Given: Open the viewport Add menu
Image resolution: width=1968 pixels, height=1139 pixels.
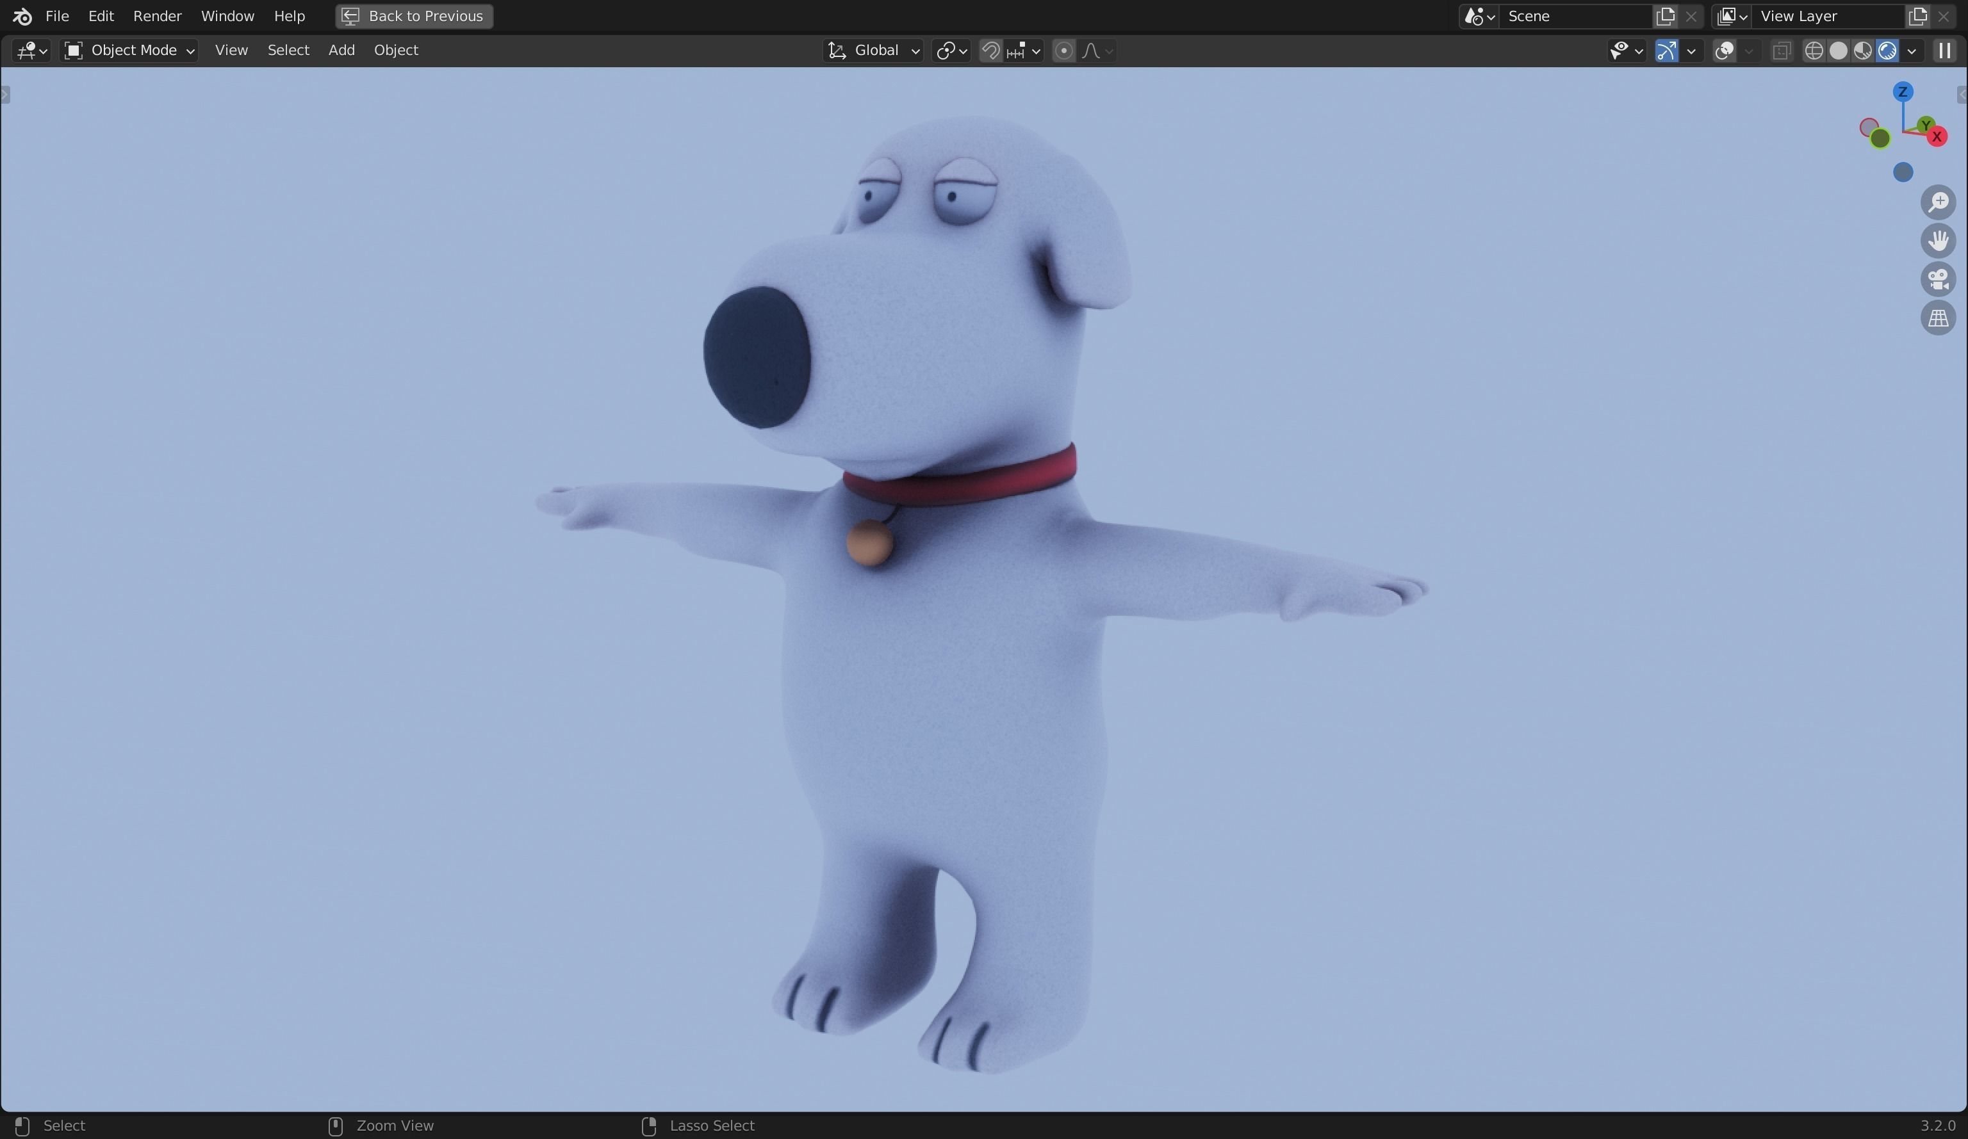Looking at the screenshot, I should point(341,50).
